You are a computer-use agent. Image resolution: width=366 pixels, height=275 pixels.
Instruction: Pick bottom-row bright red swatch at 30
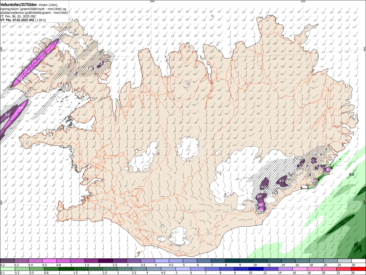(359, 269)
